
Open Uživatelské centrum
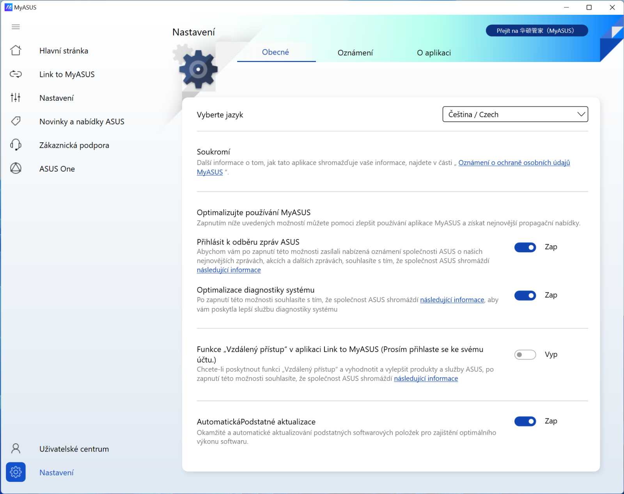pos(74,449)
